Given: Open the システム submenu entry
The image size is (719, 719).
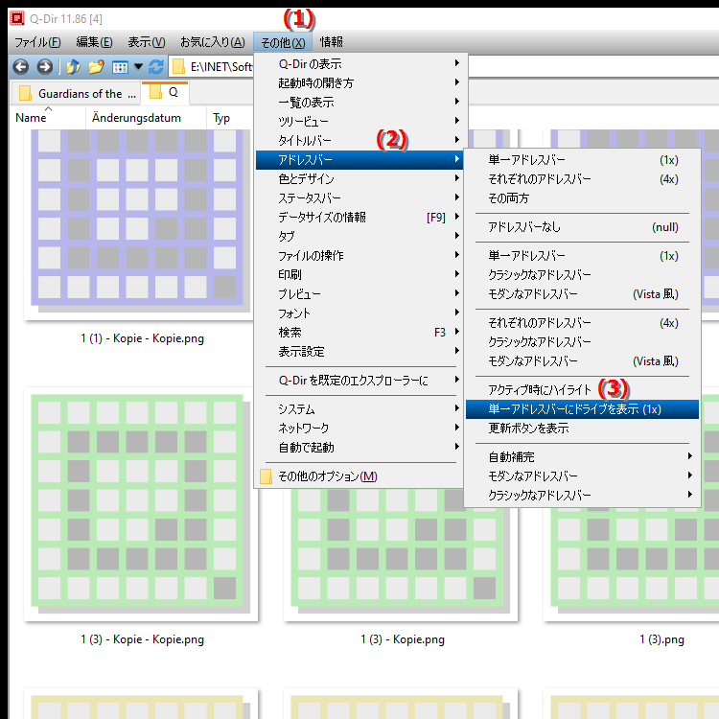Looking at the screenshot, I should tap(359, 409).
